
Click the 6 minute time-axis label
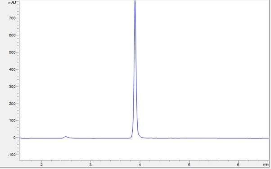(238, 165)
